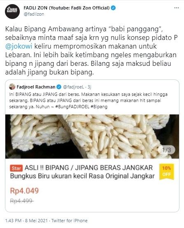The width and height of the screenshot is (184, 228).
Task: Open the three-dot more options menu
Action: tap(177, 8)
